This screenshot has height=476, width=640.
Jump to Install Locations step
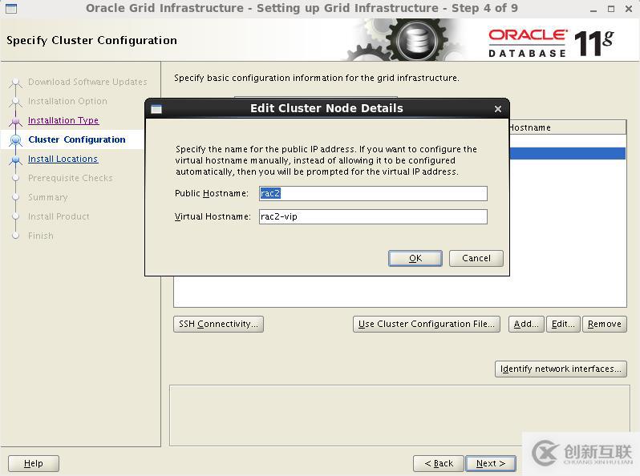63,159
